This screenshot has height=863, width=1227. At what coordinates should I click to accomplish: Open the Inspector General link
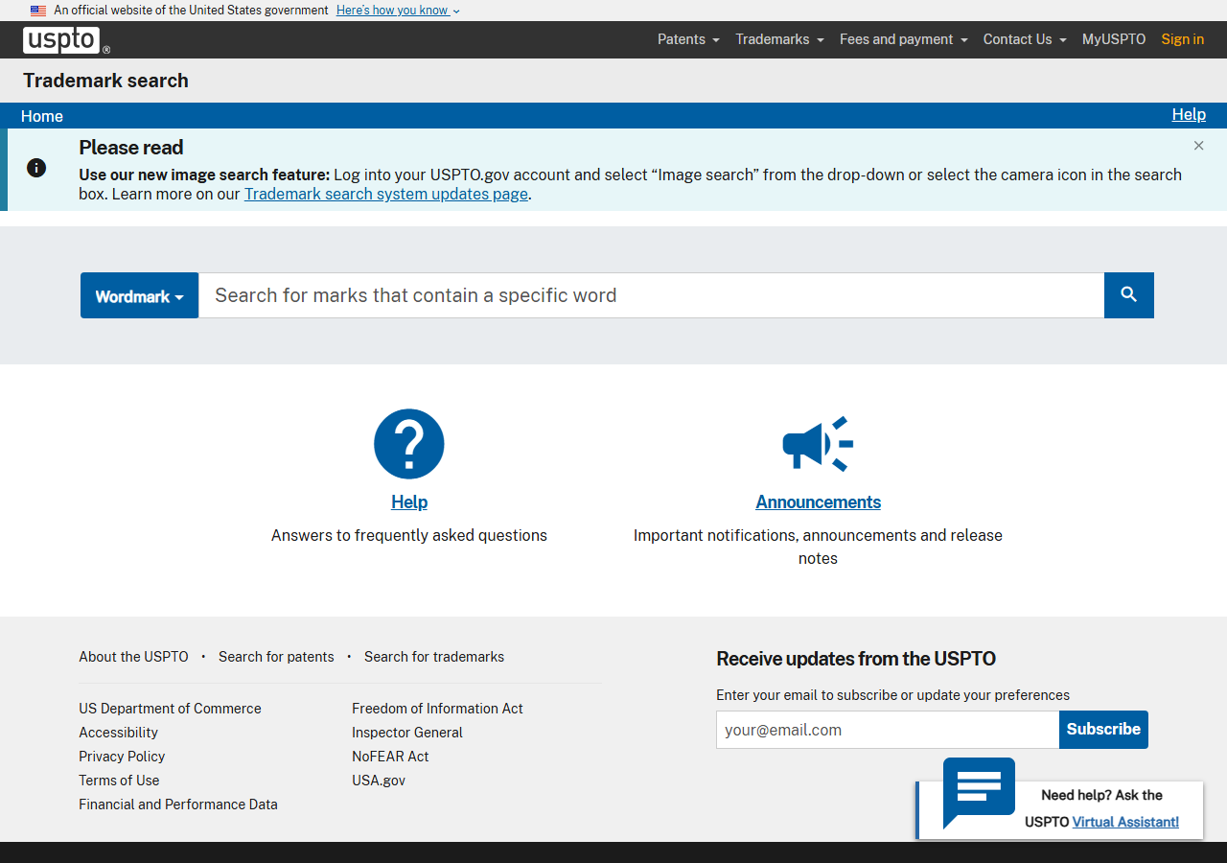[x=407, y=733]
